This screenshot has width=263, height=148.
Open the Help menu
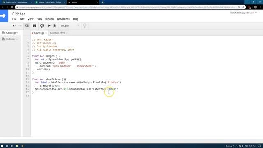coord(76,19)
